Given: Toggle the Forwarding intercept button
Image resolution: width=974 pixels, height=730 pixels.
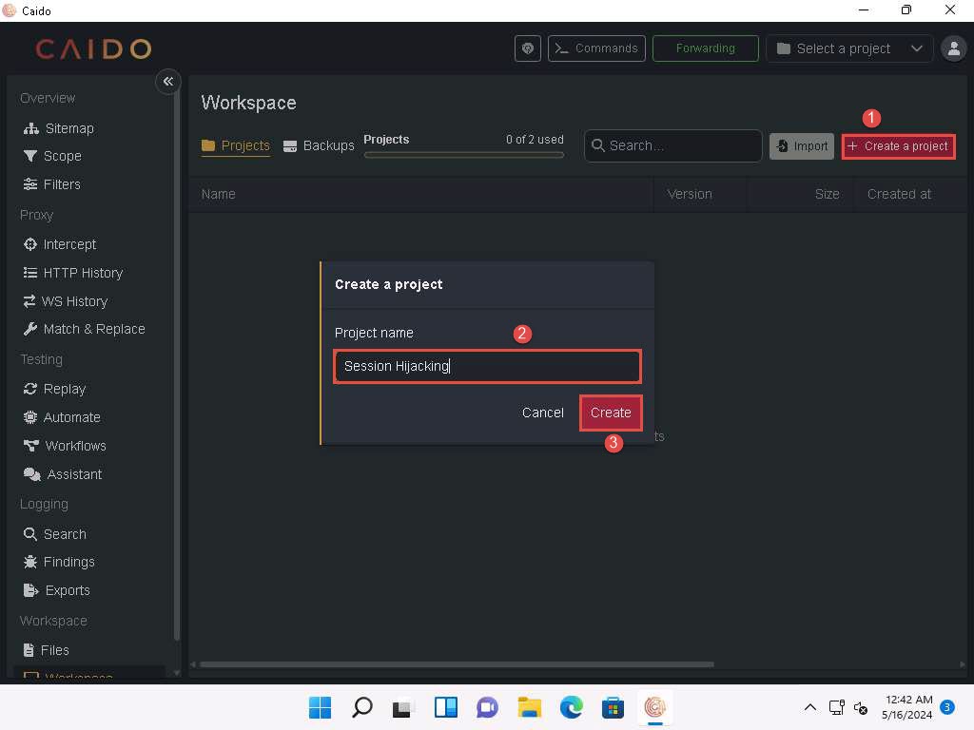Looking at the screenshot, I should coord(705,48).
